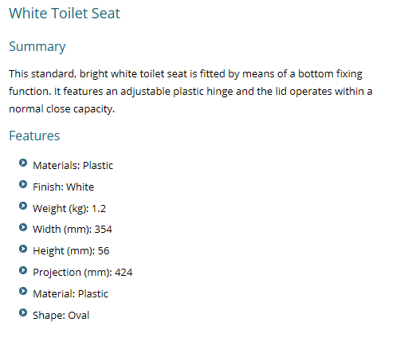
Task: Click the bullet icon beside Materials: Plastic
Action: pyautogui.click(x=23, y=163)
